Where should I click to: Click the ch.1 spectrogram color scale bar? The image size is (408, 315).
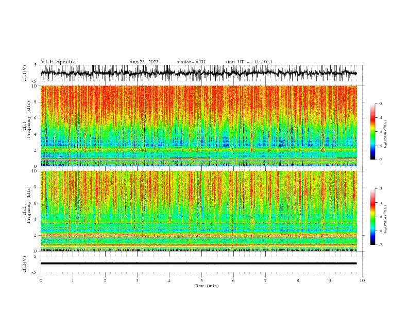pos(372,131)
